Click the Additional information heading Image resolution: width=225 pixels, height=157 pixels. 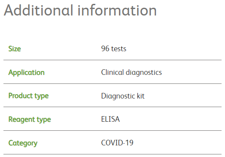pyautogui.click(x=80, y=10)
